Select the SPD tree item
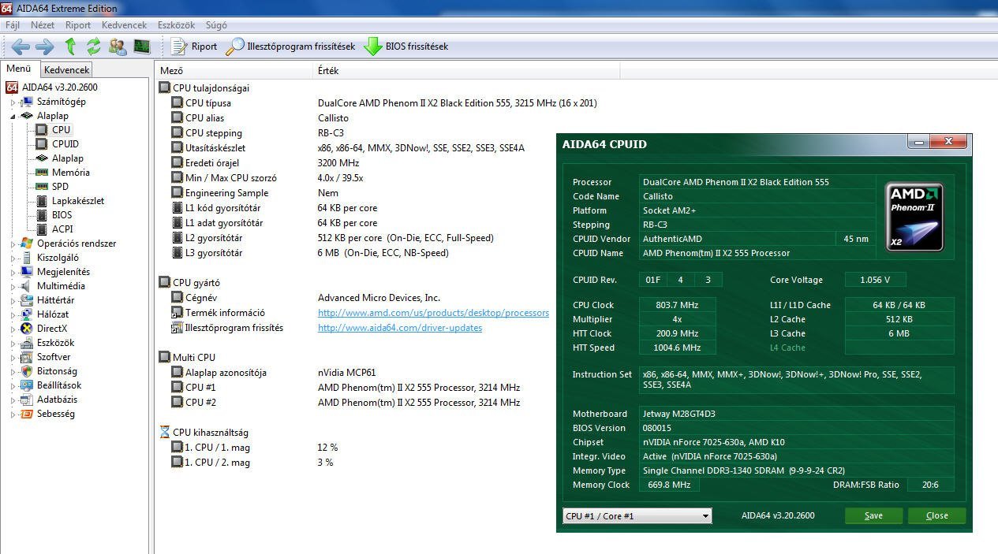Screen dimensions: 998x554 (60, 187)
